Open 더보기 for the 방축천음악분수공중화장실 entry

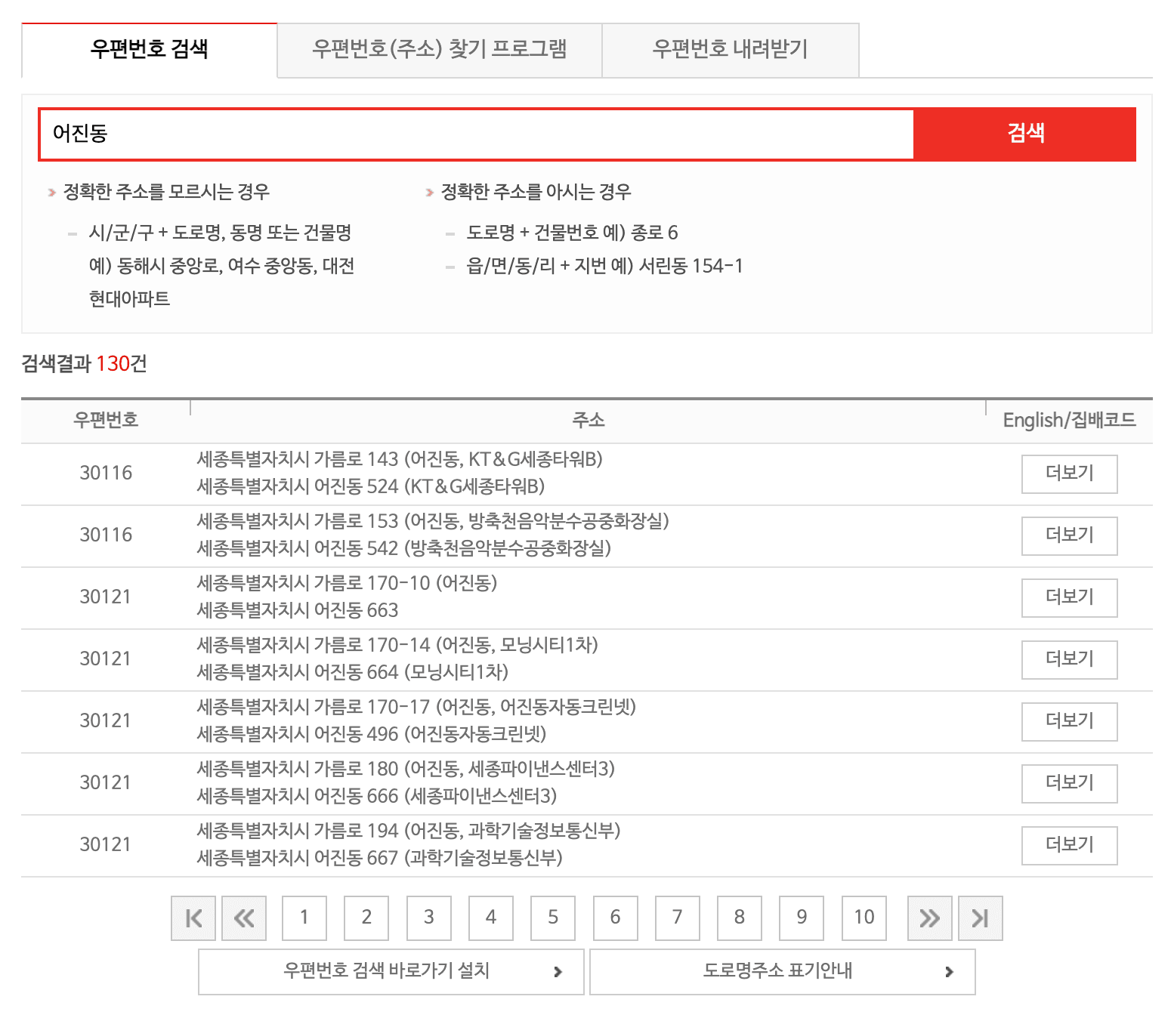point(1069,535)
